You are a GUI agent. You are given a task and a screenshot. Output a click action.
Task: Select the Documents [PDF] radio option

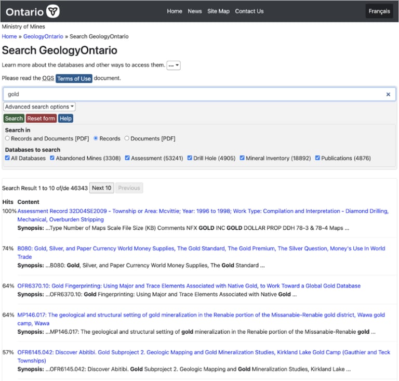[127, 138]
